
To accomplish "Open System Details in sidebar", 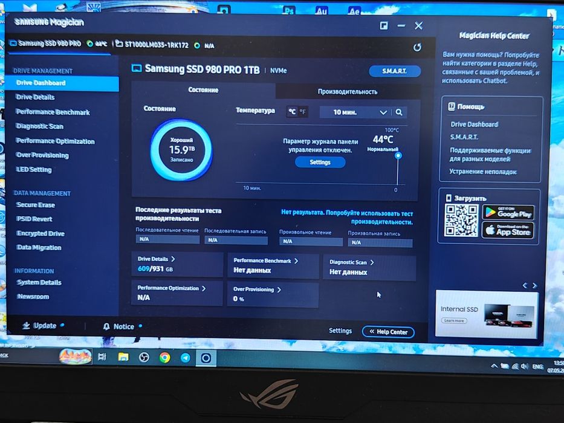I will tap(39, 282).
